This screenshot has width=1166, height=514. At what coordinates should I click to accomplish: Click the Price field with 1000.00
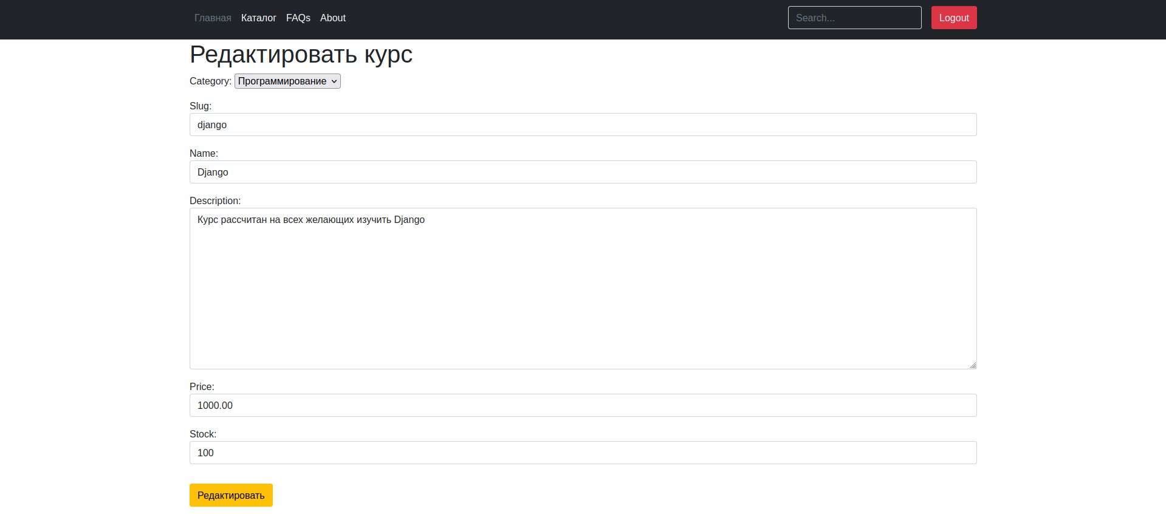pos(583,405)
